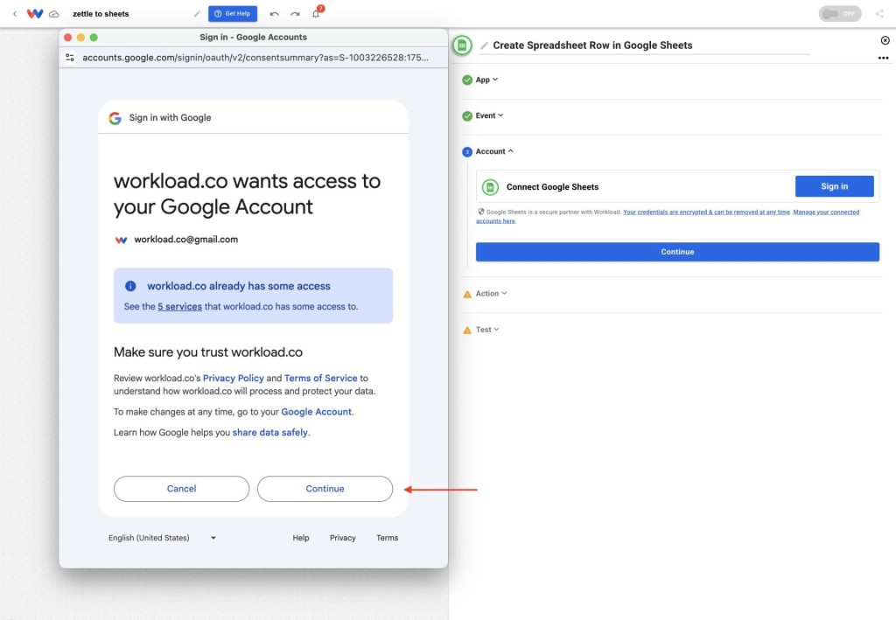This screenshot has width=896, height=620.
Task: Click the info icon in the already-has-access notice
Action: coord(130,286)
